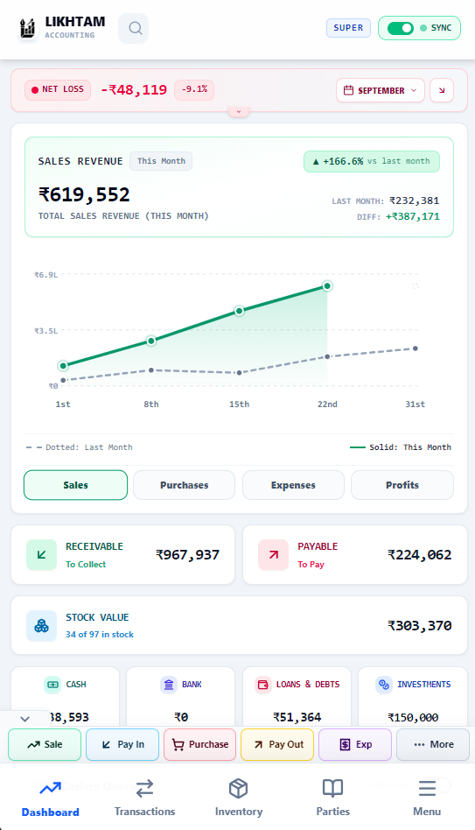Open the September month dropdown
475x830 pixels.
381,90
